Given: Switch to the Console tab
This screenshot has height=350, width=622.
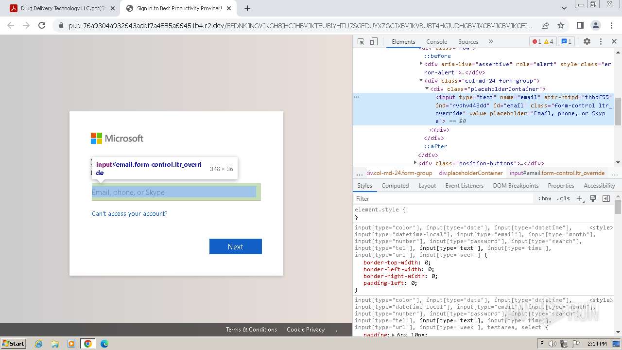Looking at the screenshot, I should tap(436, 42).
